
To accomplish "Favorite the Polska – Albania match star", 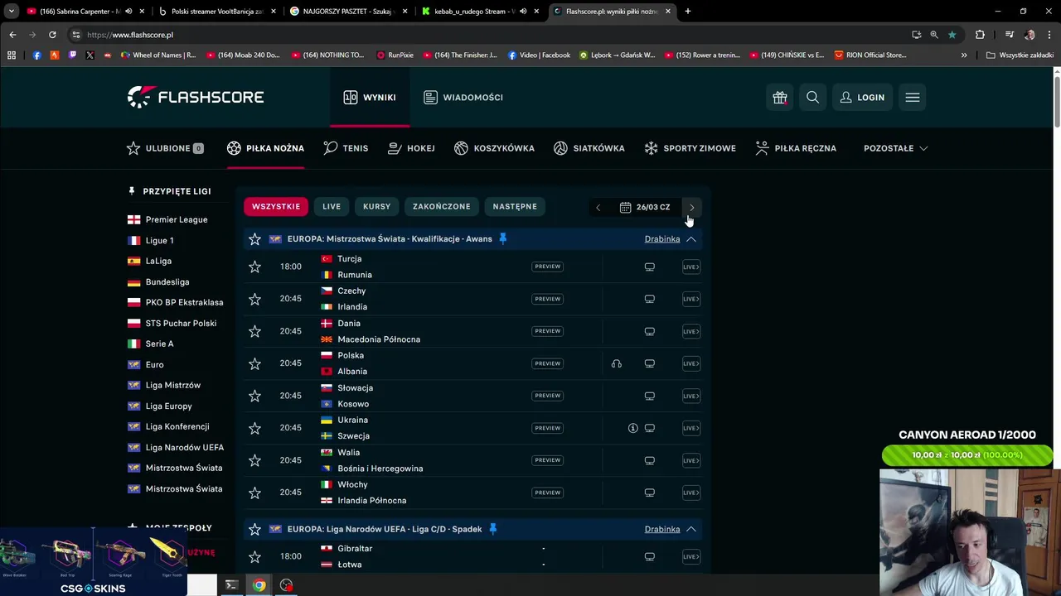I will [x=254, y=363].
